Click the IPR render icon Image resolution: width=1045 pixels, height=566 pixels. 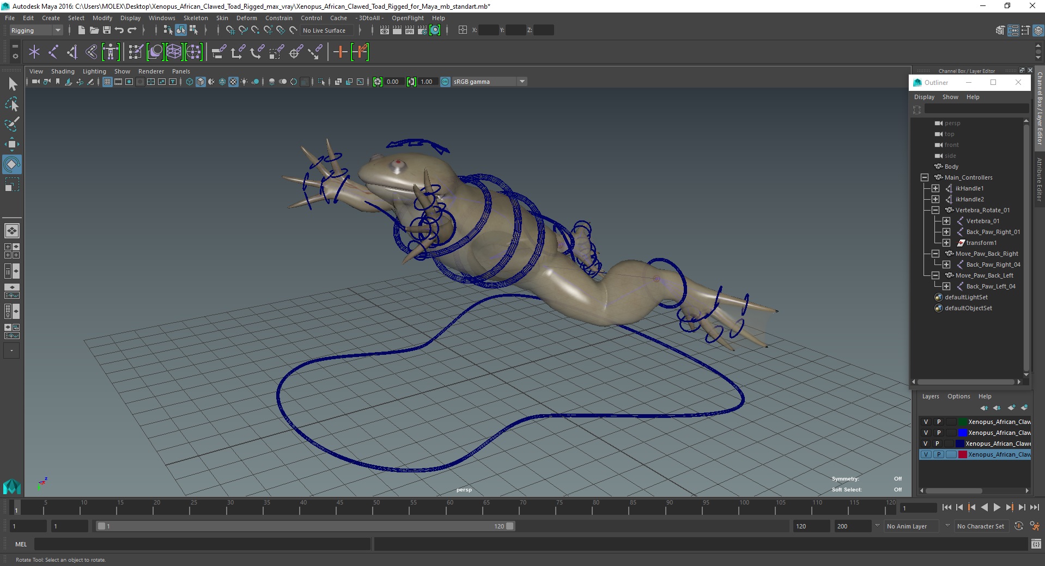point(410,30)
